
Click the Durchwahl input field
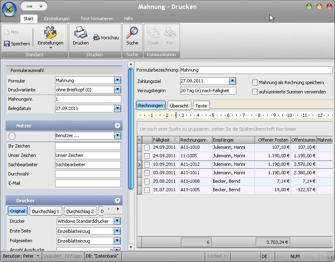click(x=88, y=174)
